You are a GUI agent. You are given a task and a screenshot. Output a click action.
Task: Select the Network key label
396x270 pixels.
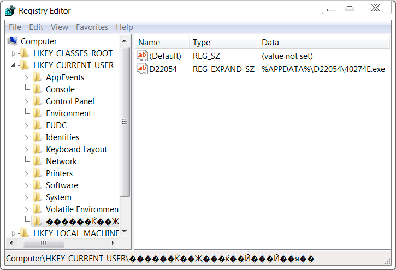pos(61,161)
